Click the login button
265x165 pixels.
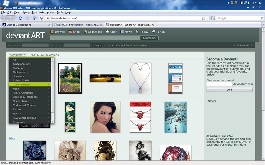point(97,45)
